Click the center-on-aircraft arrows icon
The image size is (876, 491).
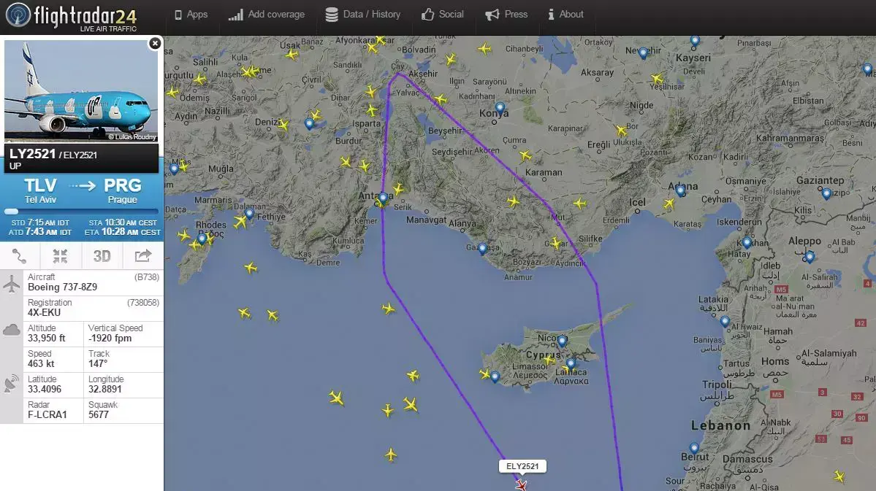[x=61, y=256]
